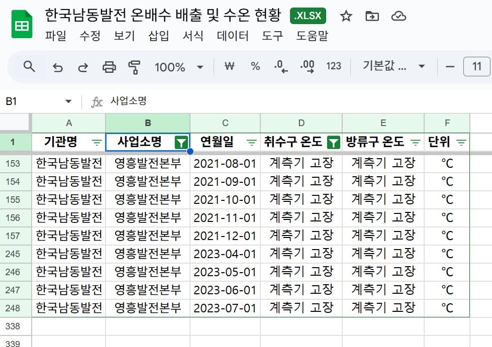
Task: Toggle the active filter on 취수구 온도 column
Action: (333, 142)
